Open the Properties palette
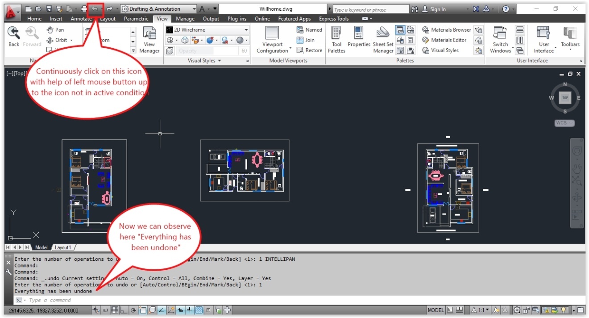 point(359,40)
